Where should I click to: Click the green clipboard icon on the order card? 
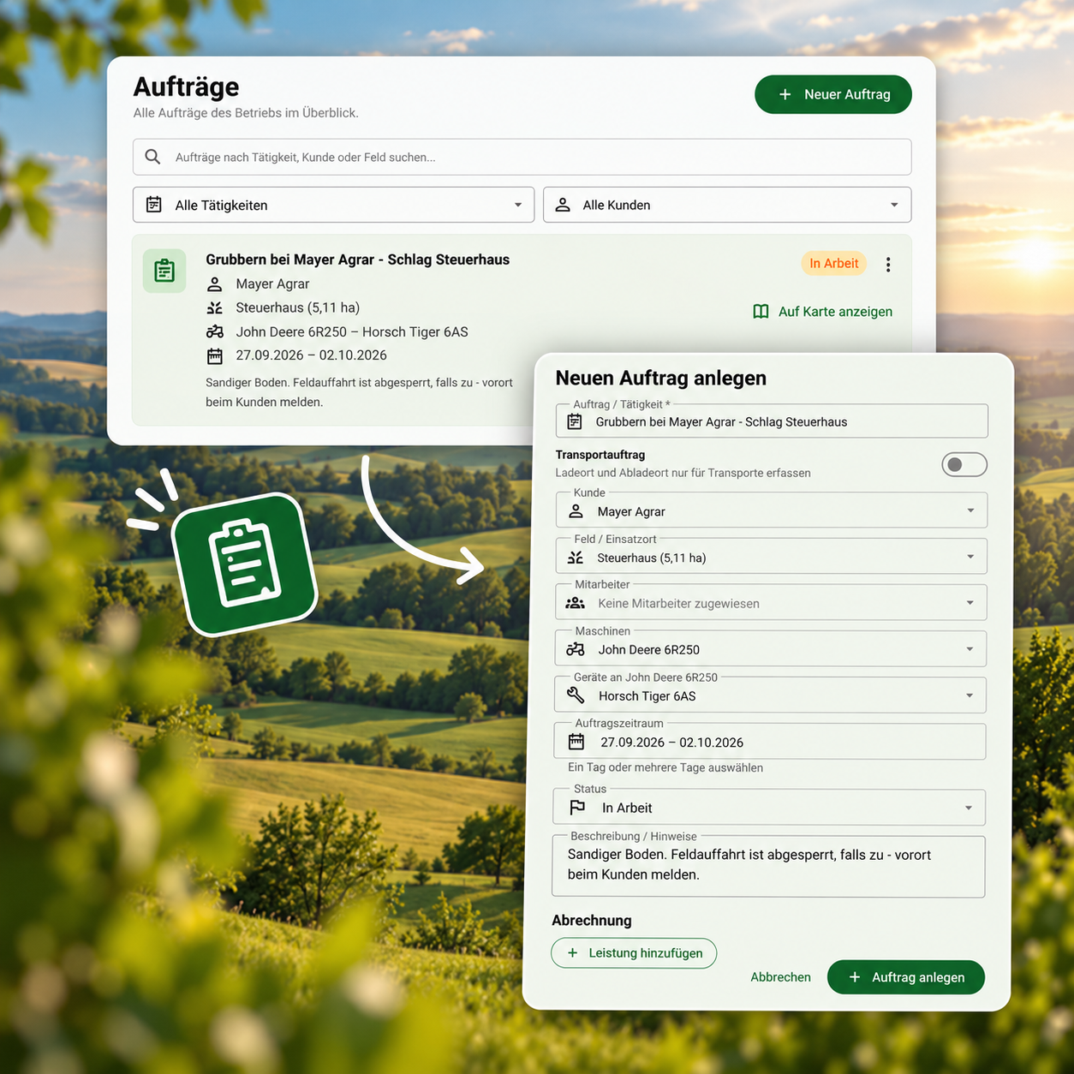click(164, 271)
